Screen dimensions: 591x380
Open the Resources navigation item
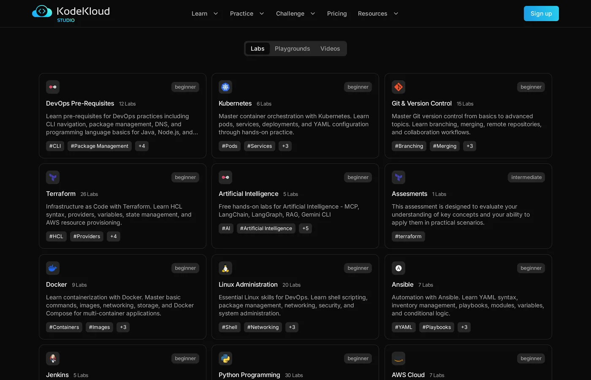pos(372,14)
